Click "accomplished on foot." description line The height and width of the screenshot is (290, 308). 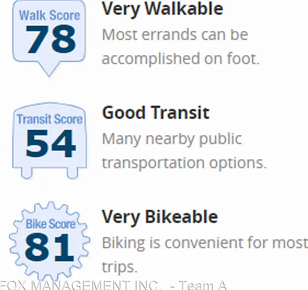(181, 58)
